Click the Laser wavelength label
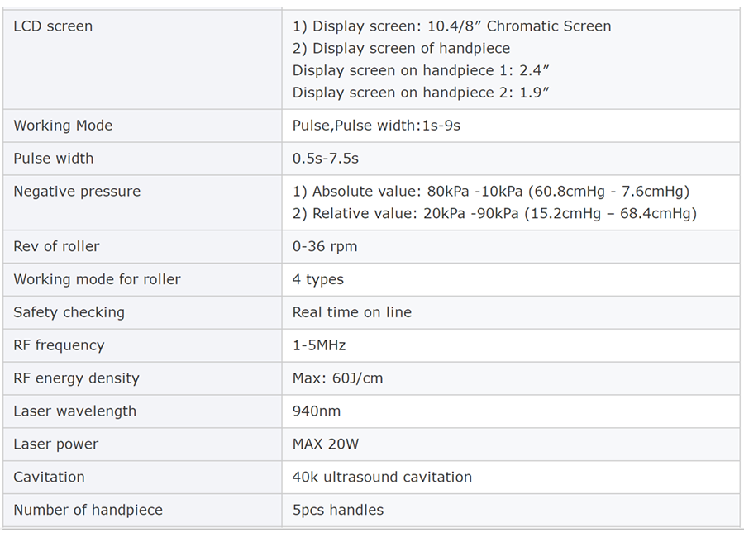 [x=74, y=411]
